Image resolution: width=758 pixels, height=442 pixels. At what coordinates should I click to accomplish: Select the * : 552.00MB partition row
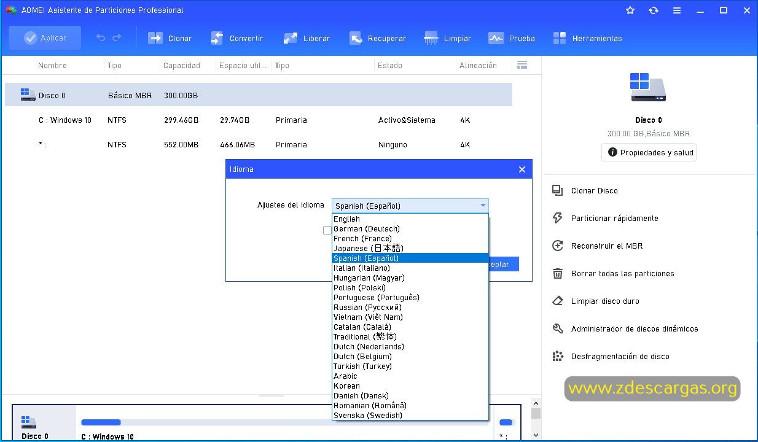click(x=258, y=145)
